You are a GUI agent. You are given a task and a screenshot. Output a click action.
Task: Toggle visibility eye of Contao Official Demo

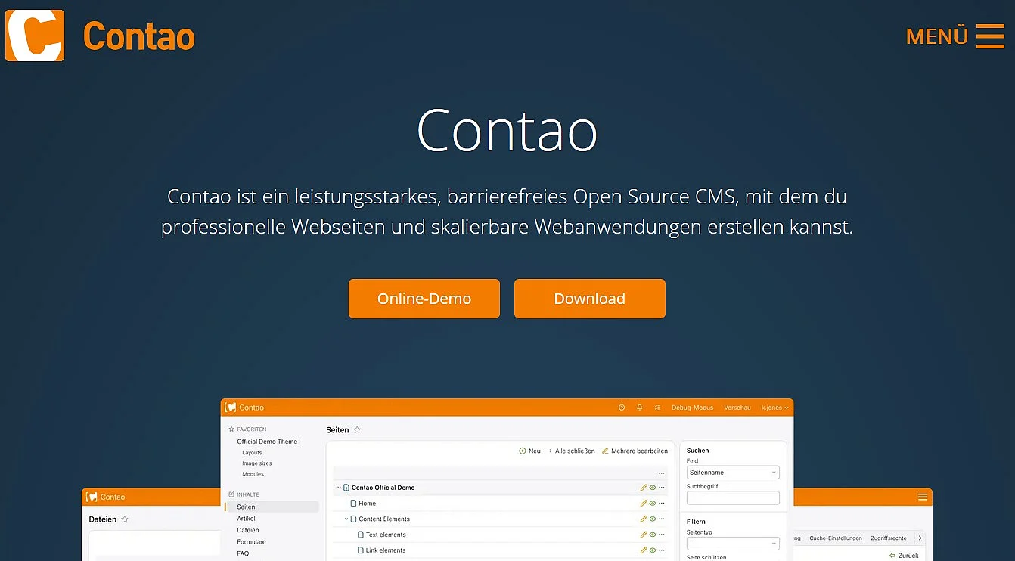point(653,488)
